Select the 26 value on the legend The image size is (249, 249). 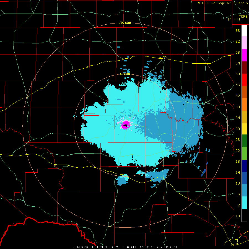[238, 140]
